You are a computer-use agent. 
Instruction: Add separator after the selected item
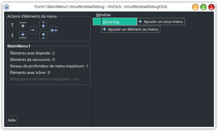[23, 35]
